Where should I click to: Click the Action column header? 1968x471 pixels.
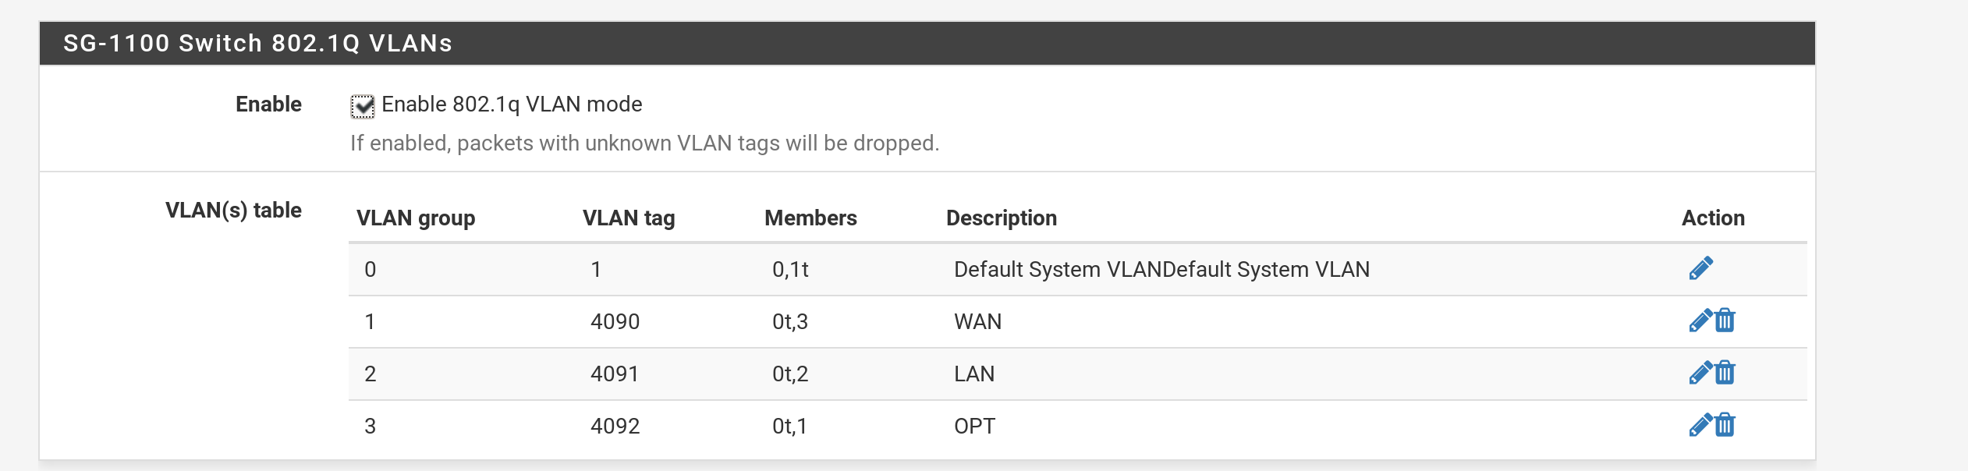(x=1713, y=218)
